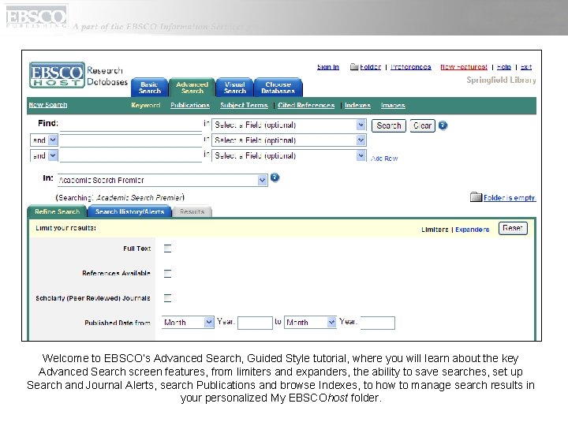Click the folder icon beside Folder link
The height and width of the screenshot is (426, 568).
(354, 66)
